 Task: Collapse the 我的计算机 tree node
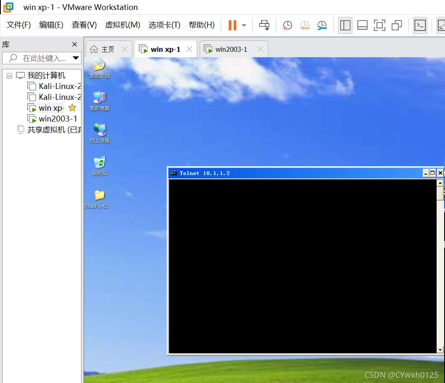(x=9, y=76)
